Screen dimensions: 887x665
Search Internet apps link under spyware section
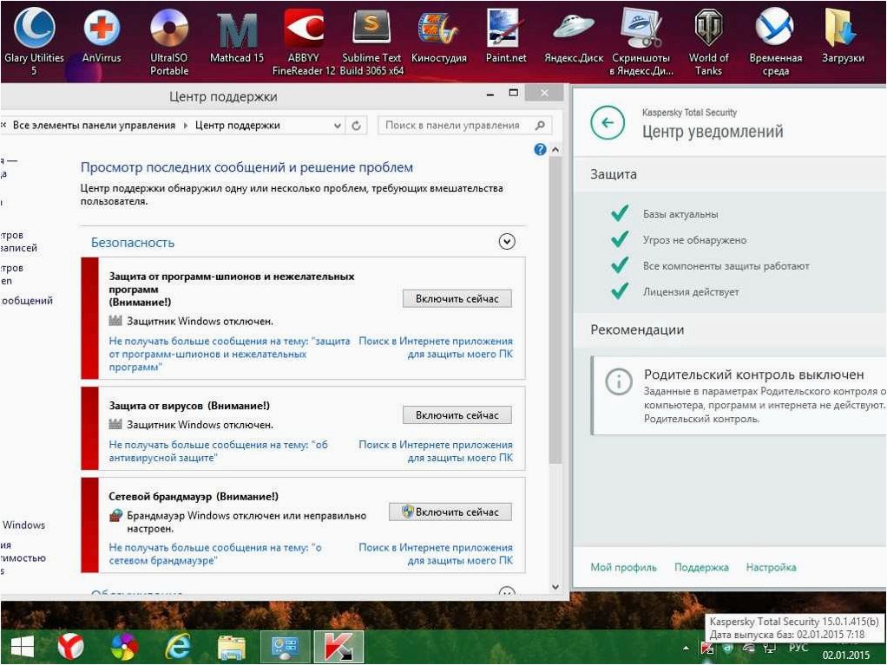[436, 348]
